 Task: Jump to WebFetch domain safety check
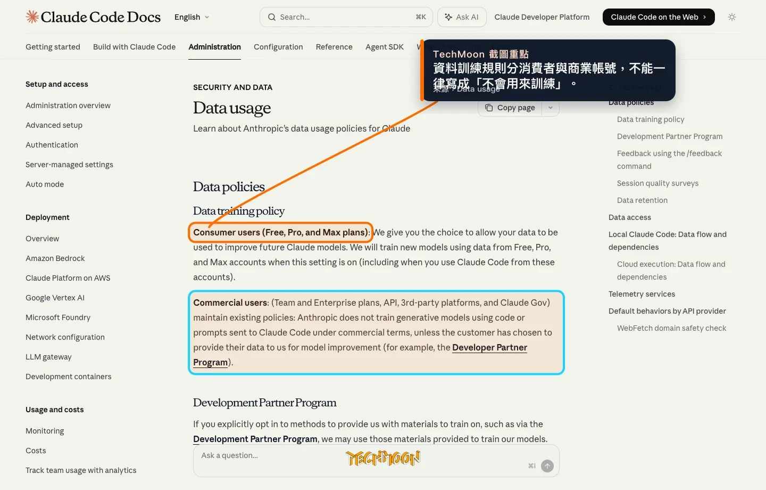(671, 328)
